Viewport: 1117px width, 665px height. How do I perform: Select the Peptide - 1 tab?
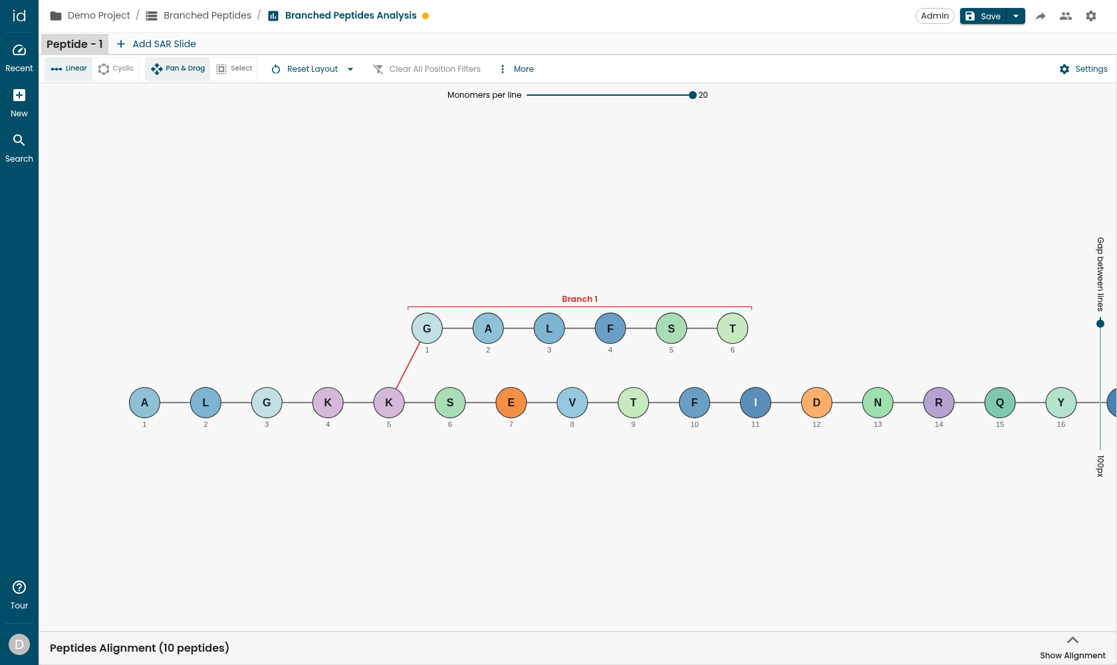[x=74, y=44]
